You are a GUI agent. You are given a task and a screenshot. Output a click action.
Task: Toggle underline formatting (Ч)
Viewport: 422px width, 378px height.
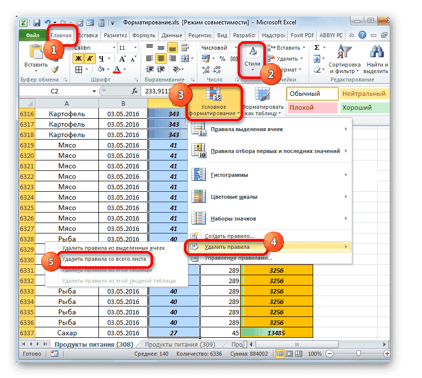click(x=101, y=59)
